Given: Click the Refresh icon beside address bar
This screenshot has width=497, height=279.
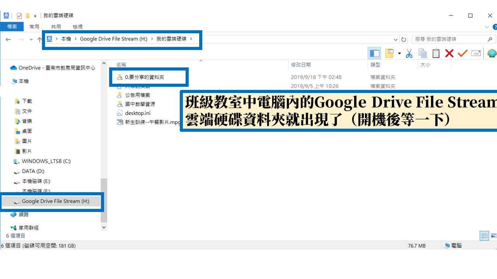Looking at the screenshot, I should click(x=404, y=39).
